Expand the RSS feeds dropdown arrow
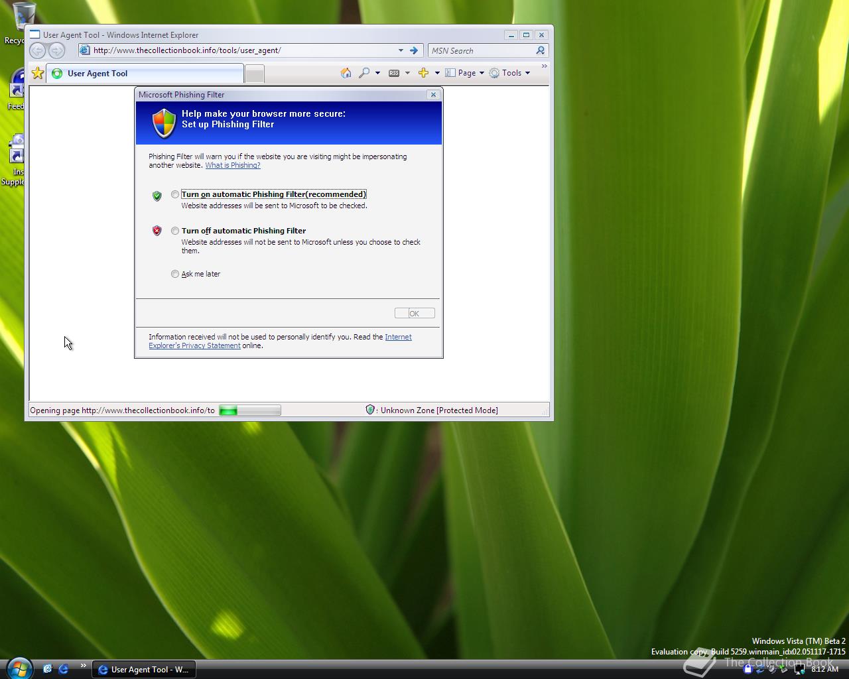 [x=407, y=73]
